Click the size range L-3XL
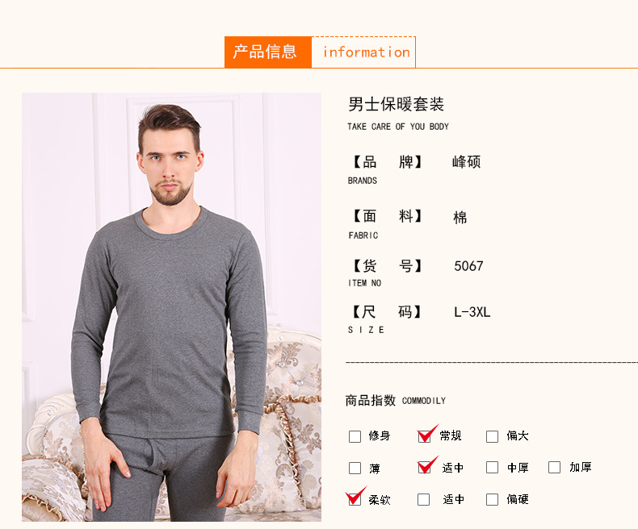The image size is (638, 529). pyautogui.click(x=472, y=312)
